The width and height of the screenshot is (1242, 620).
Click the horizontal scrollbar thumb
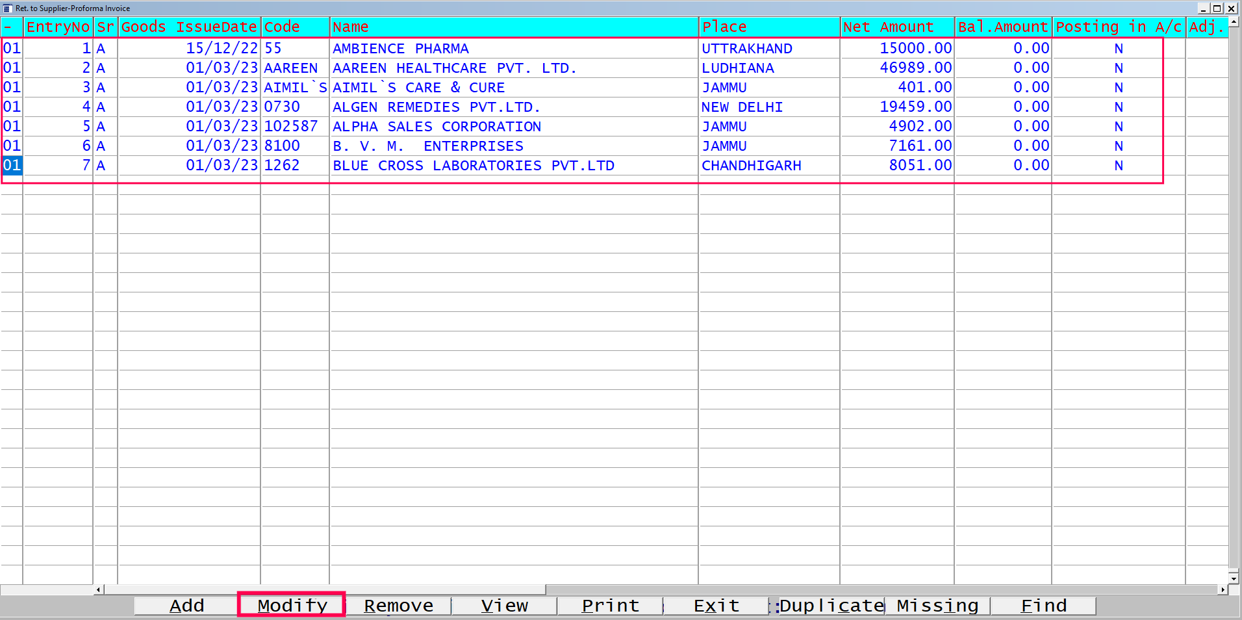coord(325,589)
